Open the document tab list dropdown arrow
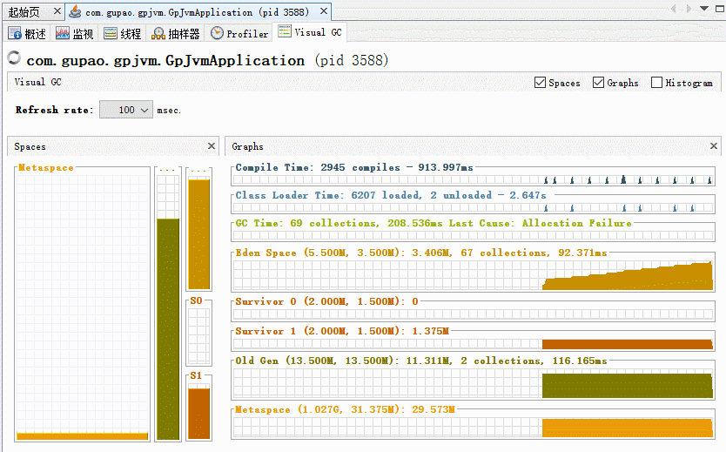 [x=703, y=8]
